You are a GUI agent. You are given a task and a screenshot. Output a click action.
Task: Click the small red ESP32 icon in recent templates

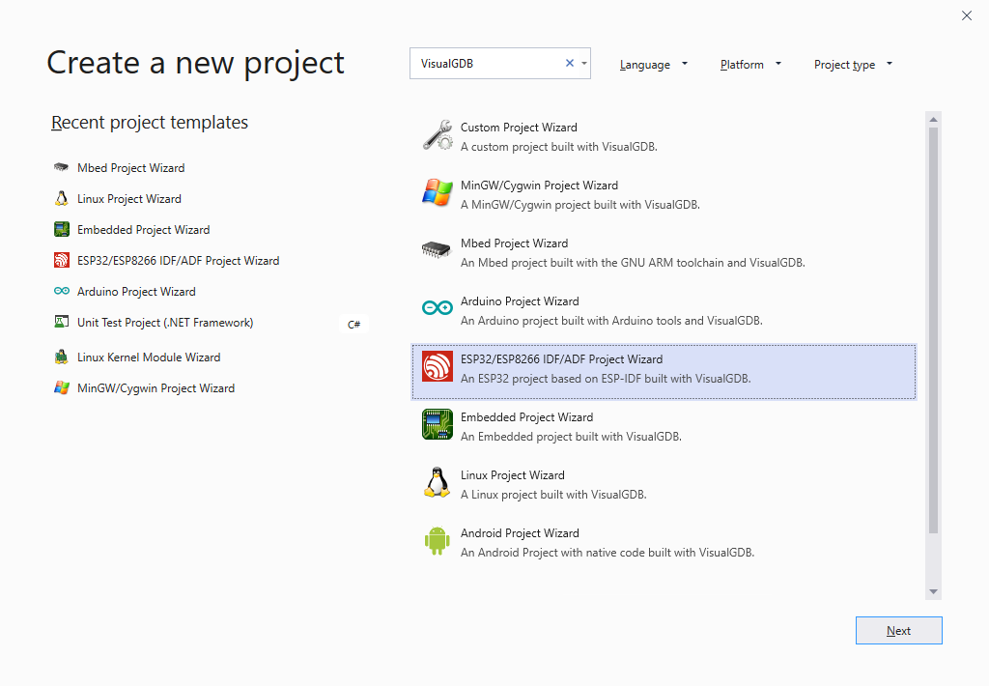(x=61, y=260)
